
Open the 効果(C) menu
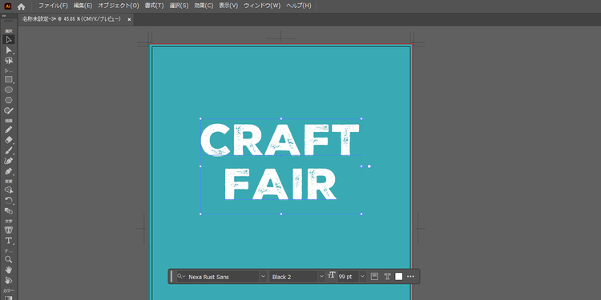pos(204,6)
